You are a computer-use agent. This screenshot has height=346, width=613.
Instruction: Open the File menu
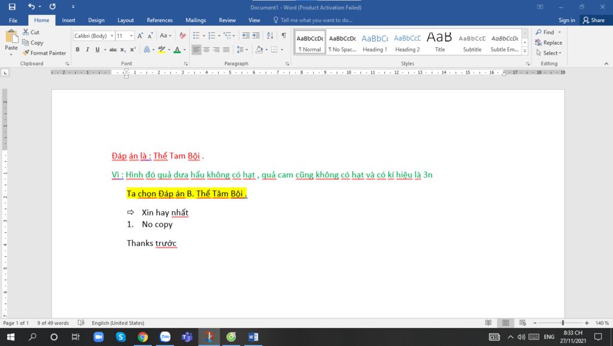point(13,20)
